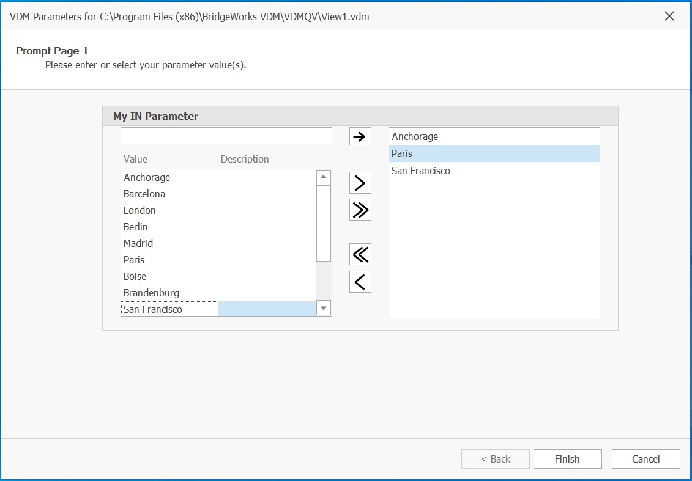Remove all values with double left chevron

[360, 254]
